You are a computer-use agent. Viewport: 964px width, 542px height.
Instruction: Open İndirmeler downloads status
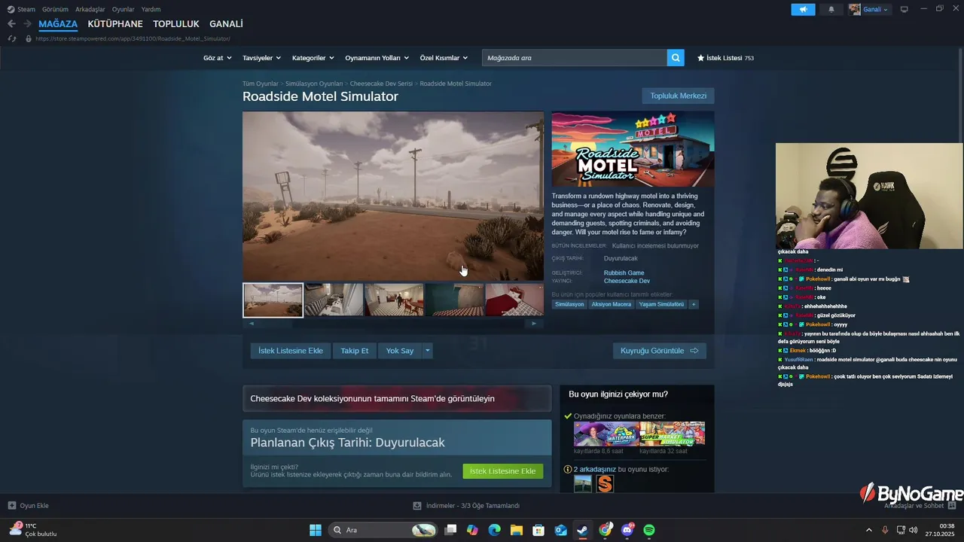(466, 506)
